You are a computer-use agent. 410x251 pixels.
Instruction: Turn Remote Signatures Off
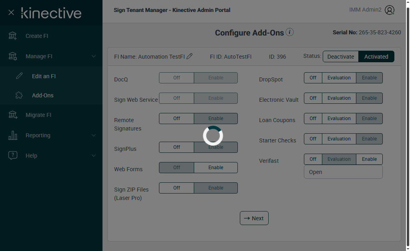tap(177, 119)
